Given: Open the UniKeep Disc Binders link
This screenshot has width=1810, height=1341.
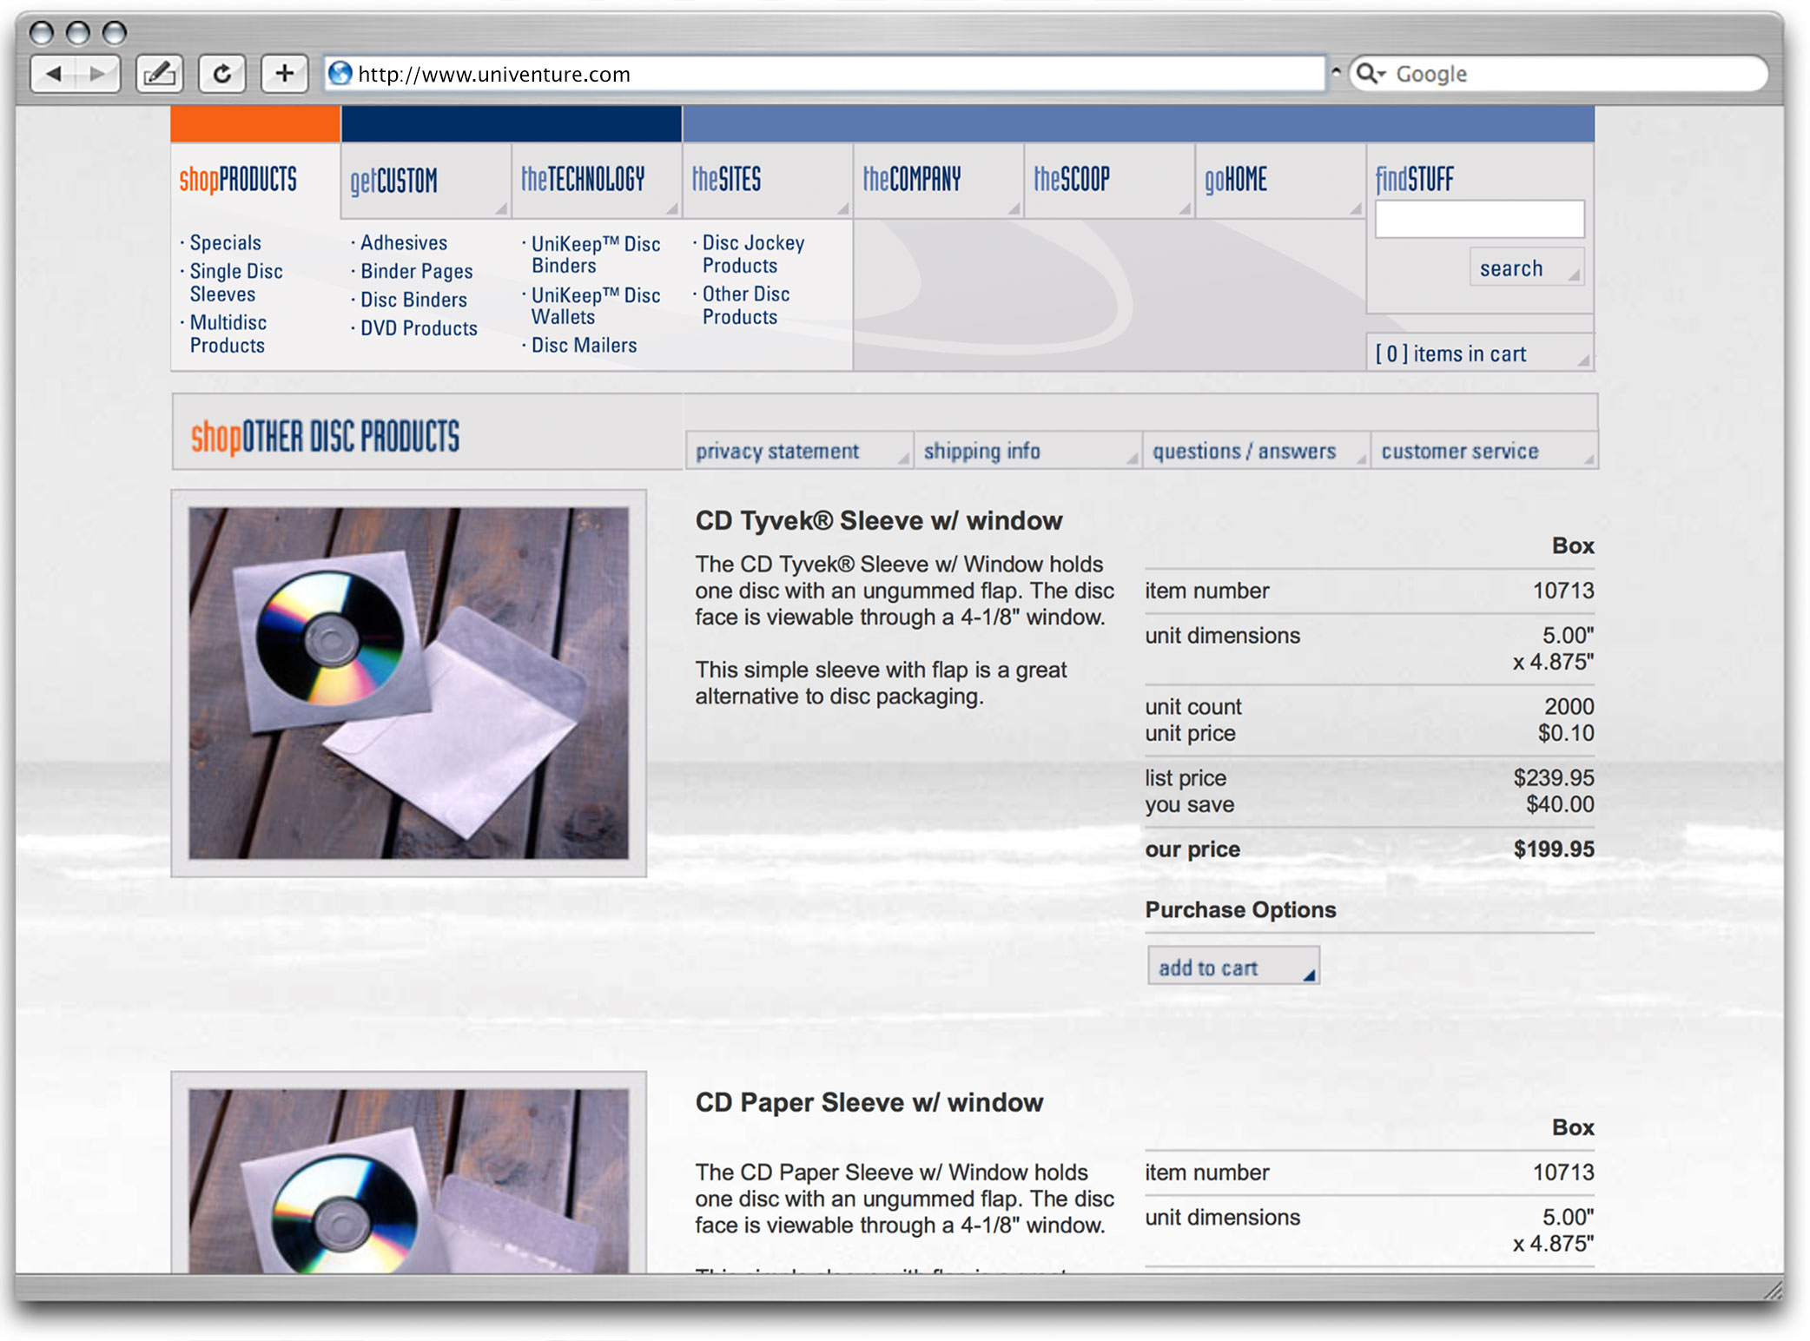Looking at the screenshot, I should tap(595, 254).
